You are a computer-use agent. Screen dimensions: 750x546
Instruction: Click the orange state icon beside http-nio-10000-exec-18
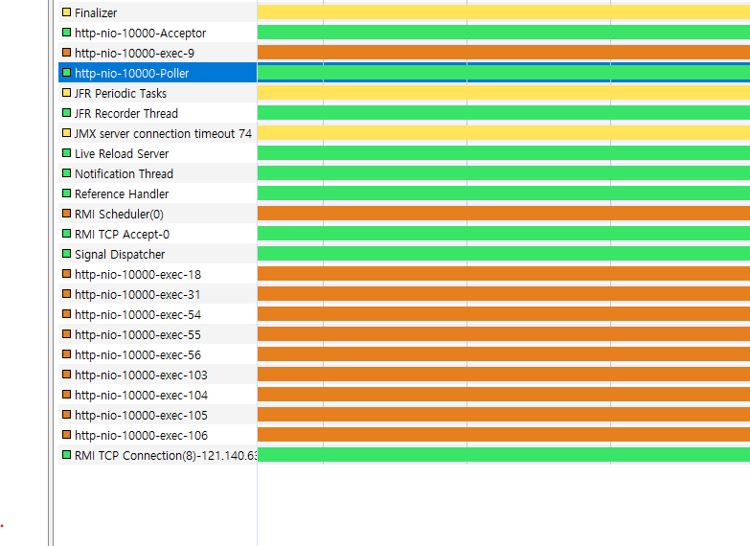click(66, 273)
